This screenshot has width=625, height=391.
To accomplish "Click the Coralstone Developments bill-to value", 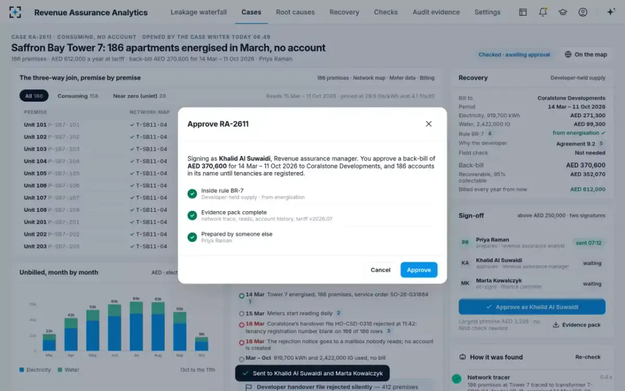I will (571, 98).
